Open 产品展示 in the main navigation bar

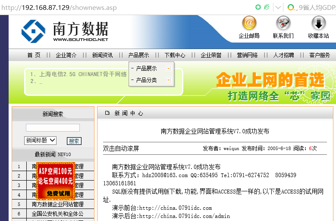(138, 55)
